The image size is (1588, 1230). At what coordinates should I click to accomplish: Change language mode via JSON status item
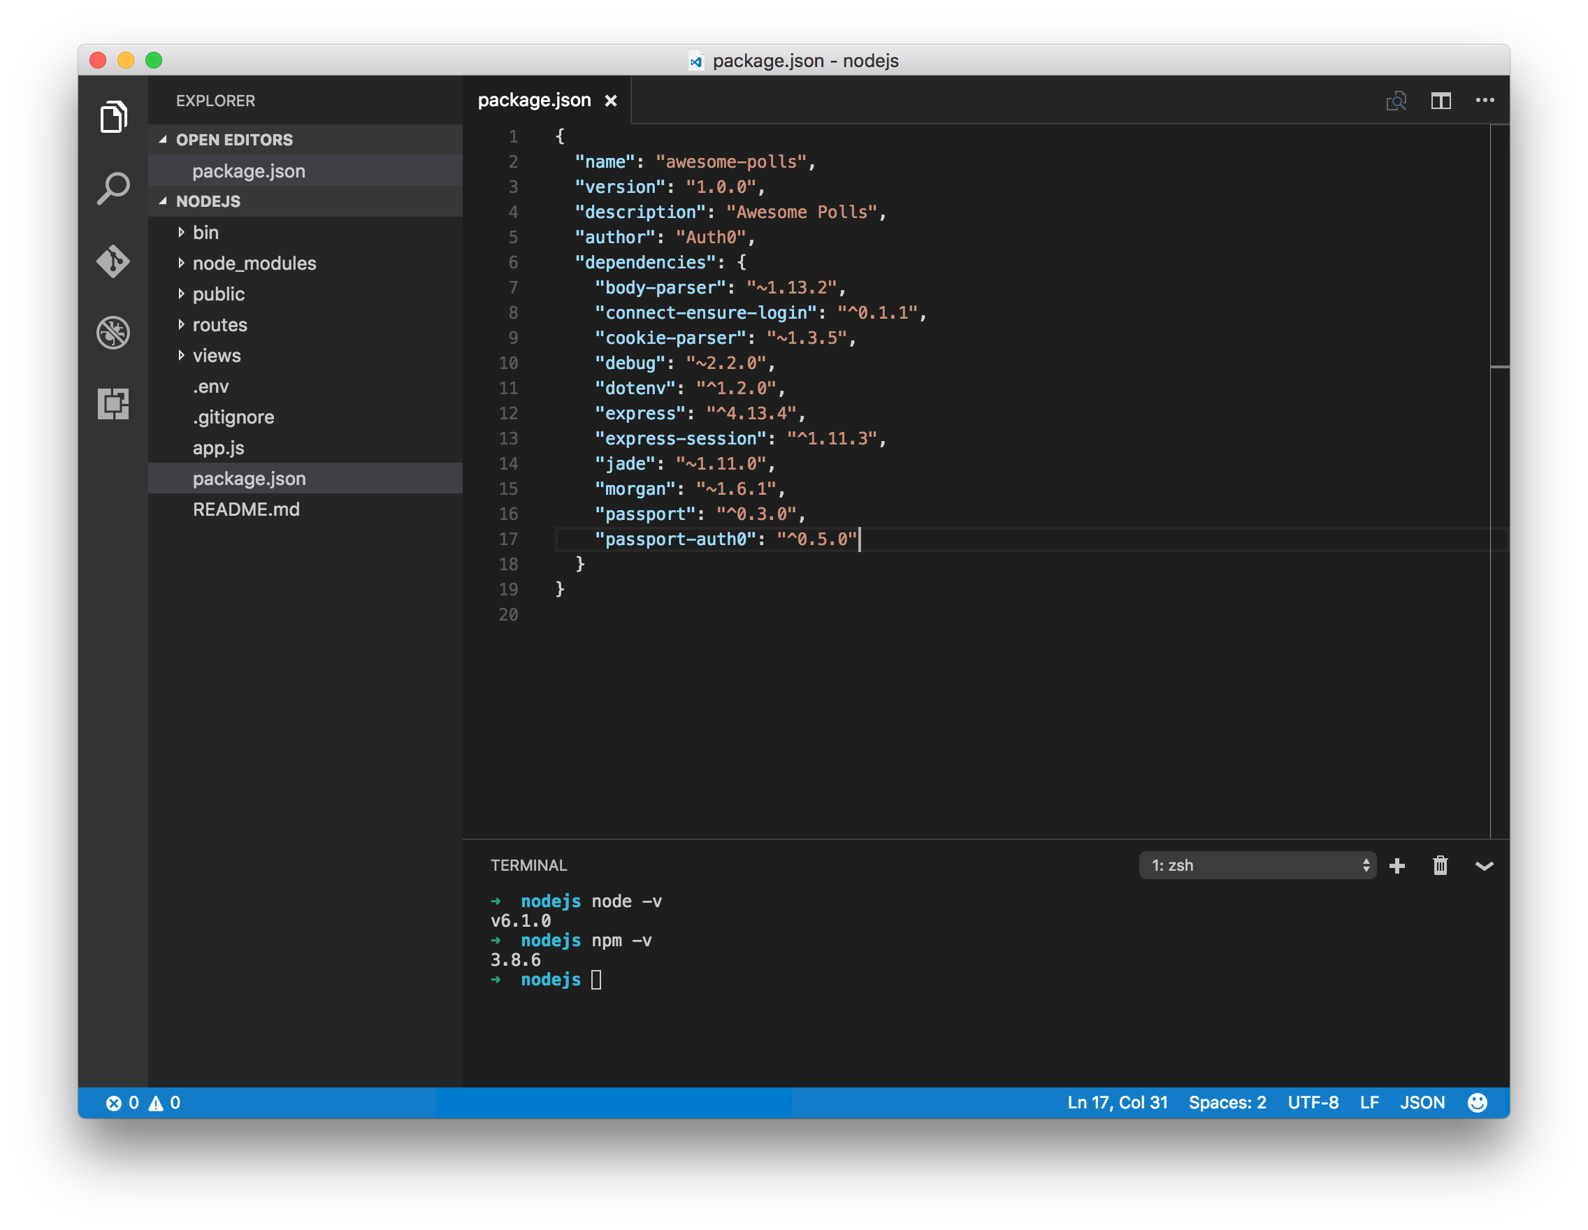pos(1422,1102)
